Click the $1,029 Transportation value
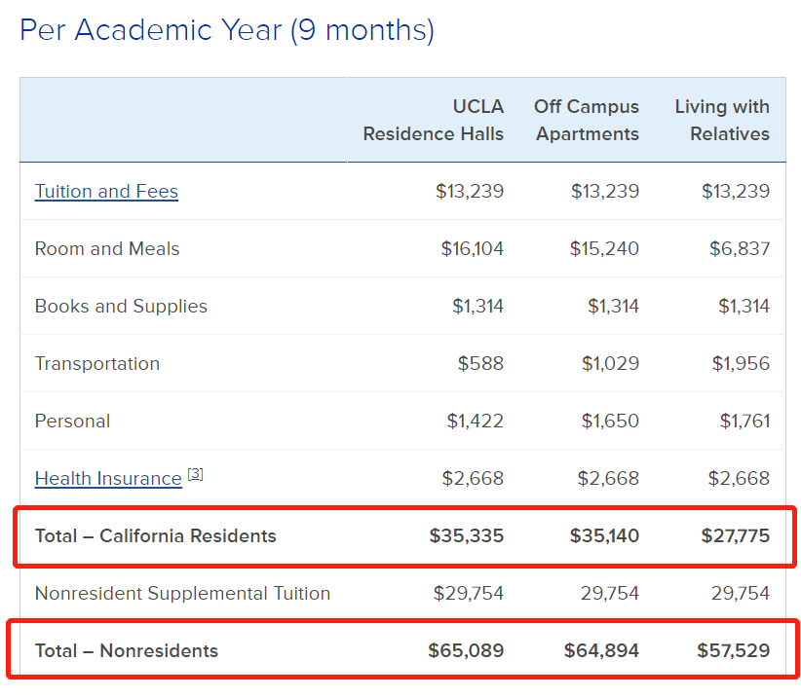Viewport: 801px width, 698px height. click(610, 364)
